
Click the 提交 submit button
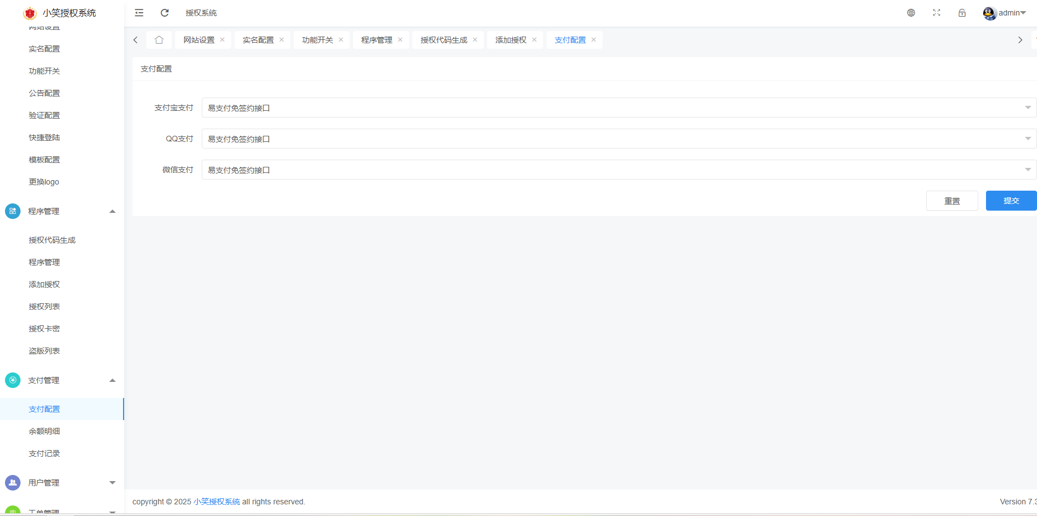point(1012,201)
